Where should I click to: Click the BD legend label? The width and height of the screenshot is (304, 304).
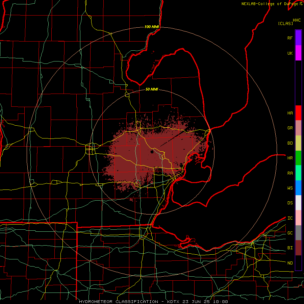click(290, 143)
